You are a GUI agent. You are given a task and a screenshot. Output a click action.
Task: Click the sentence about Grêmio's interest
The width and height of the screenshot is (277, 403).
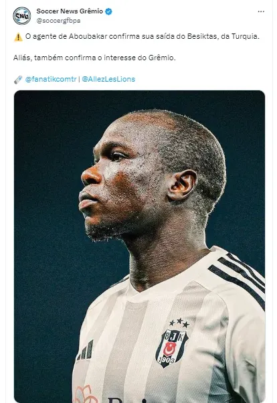[94, 58]
